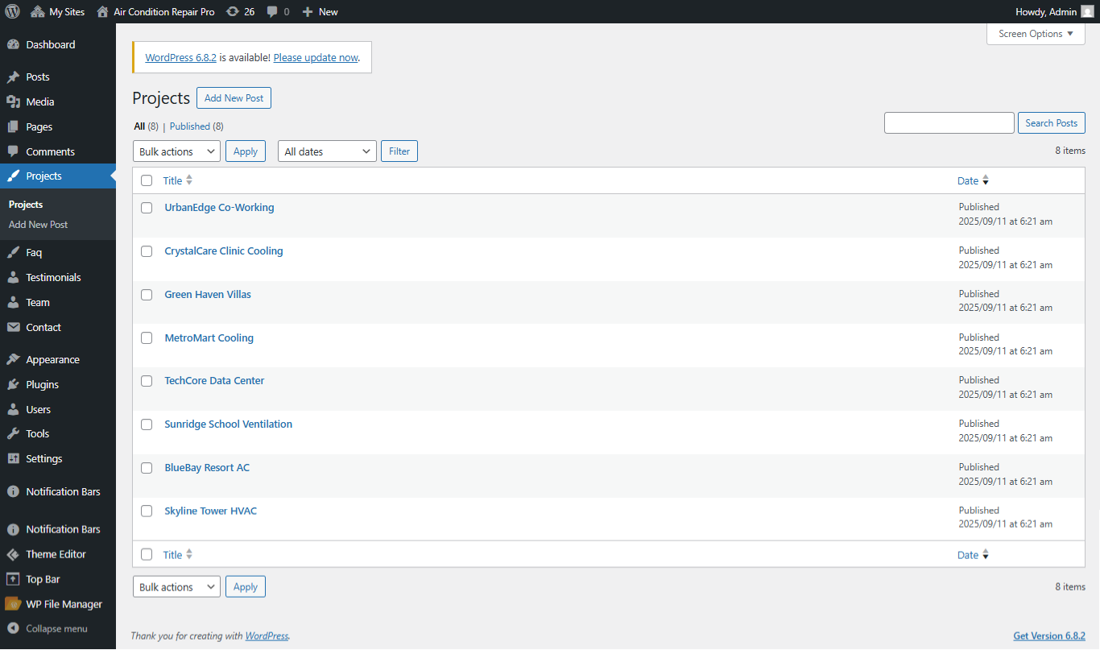Click the Please update now link

[x=316, y=57]
